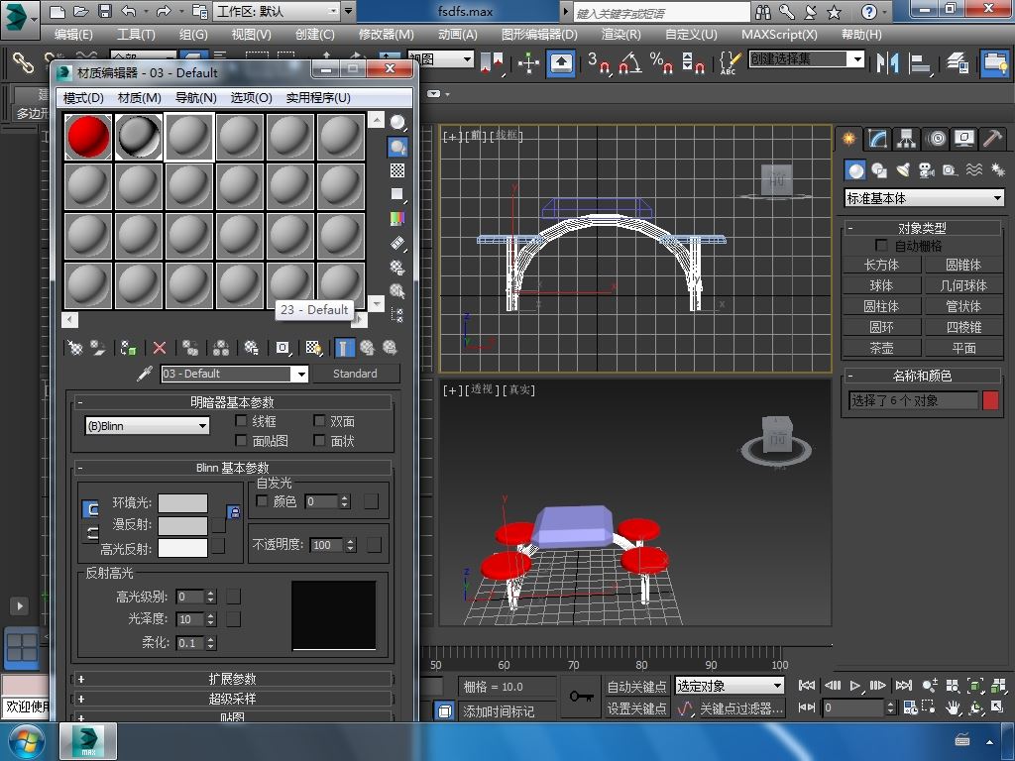This screenshot has height=761, width=1015.
Task: Open the 渲染(R) menu in the main menu bar
Action: click(620, 34)
